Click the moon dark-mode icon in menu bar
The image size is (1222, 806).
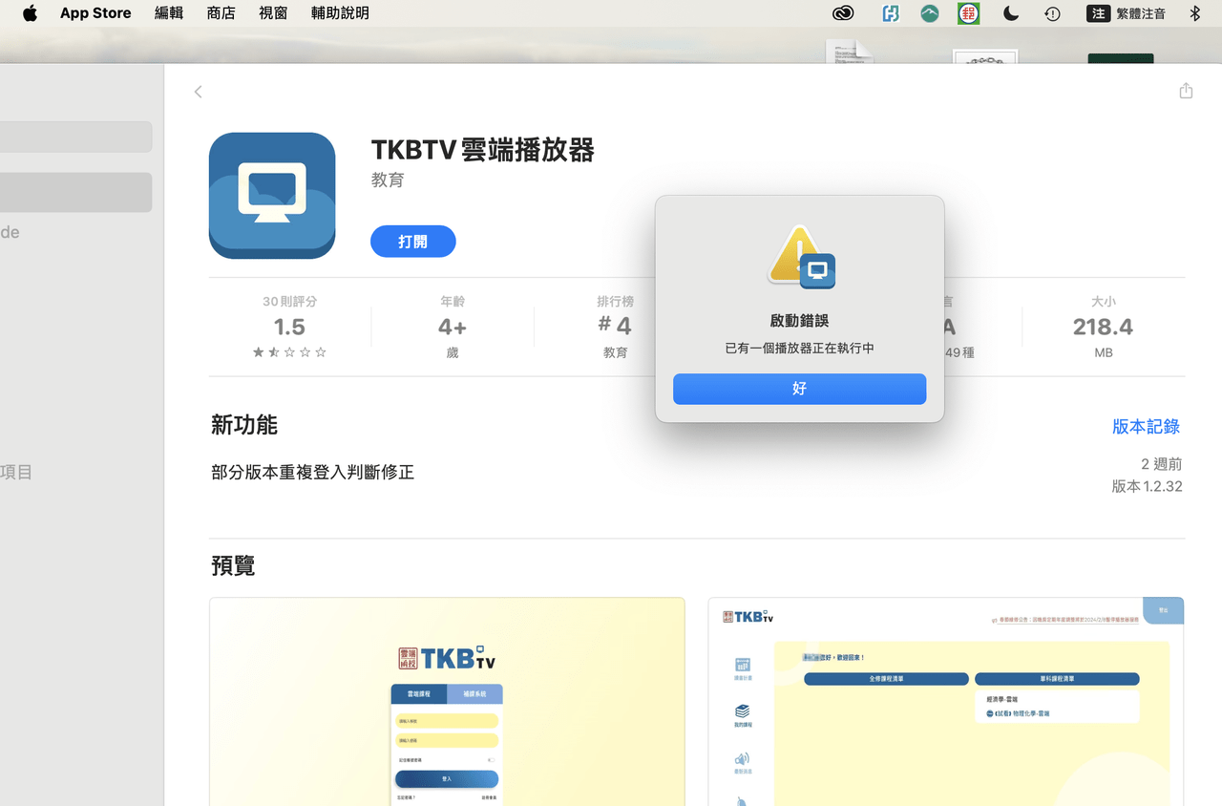coord(1010,13)
